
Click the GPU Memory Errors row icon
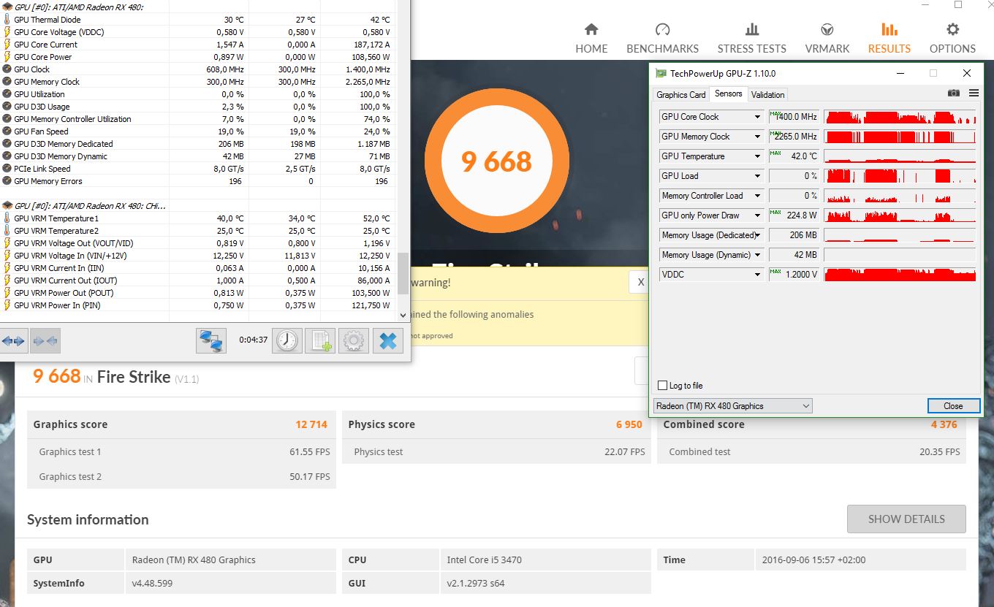click(x=7, y=181)
